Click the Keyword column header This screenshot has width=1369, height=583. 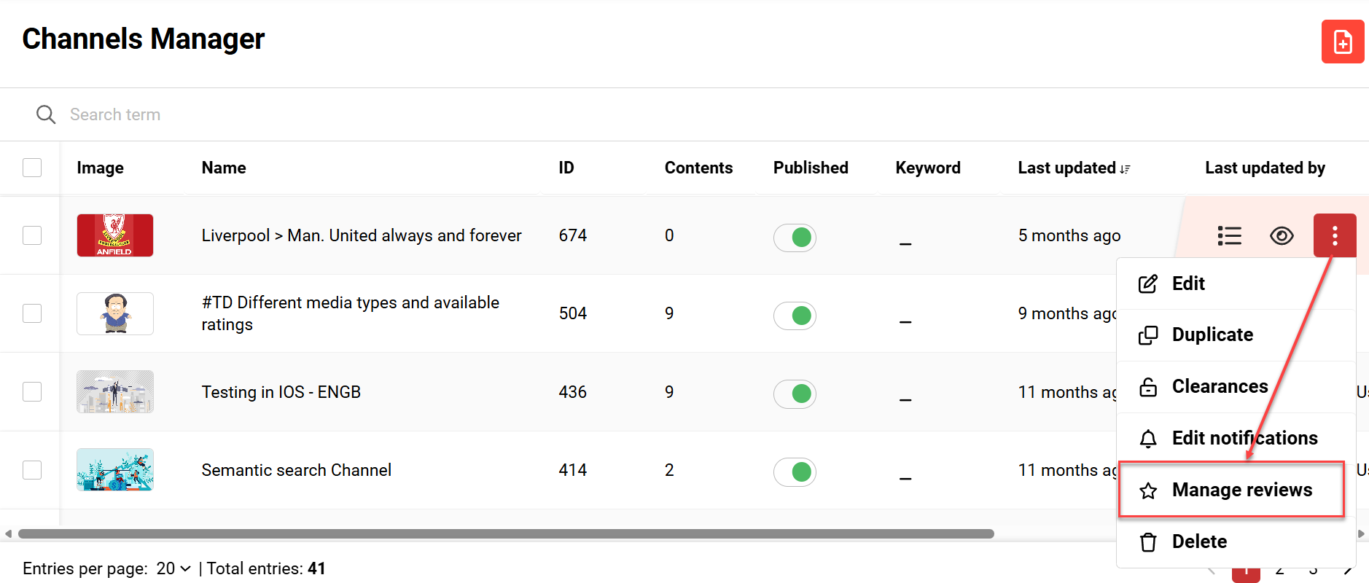(928, 168)
